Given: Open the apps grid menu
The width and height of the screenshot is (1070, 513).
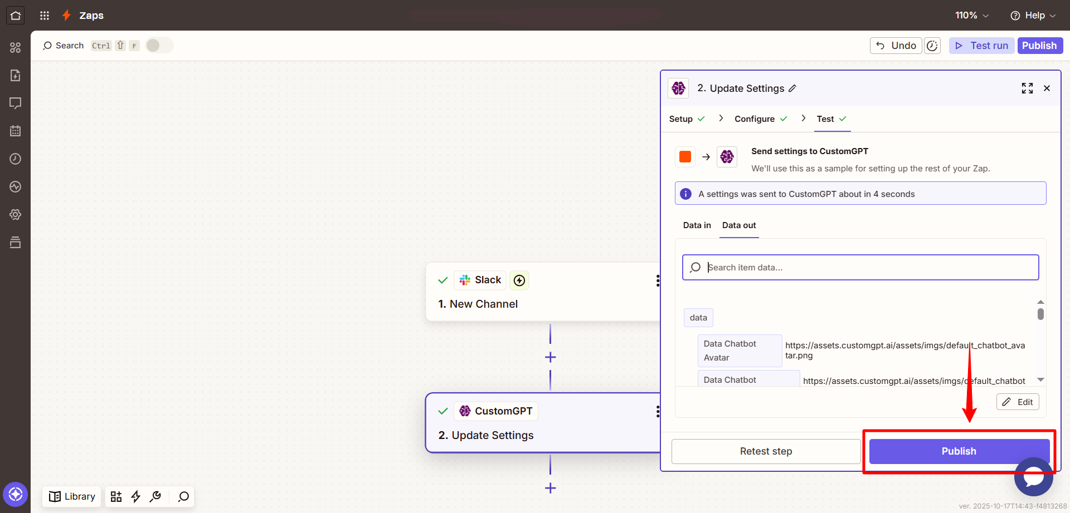Looking at the screenshot, I should [x=45, y=16].
